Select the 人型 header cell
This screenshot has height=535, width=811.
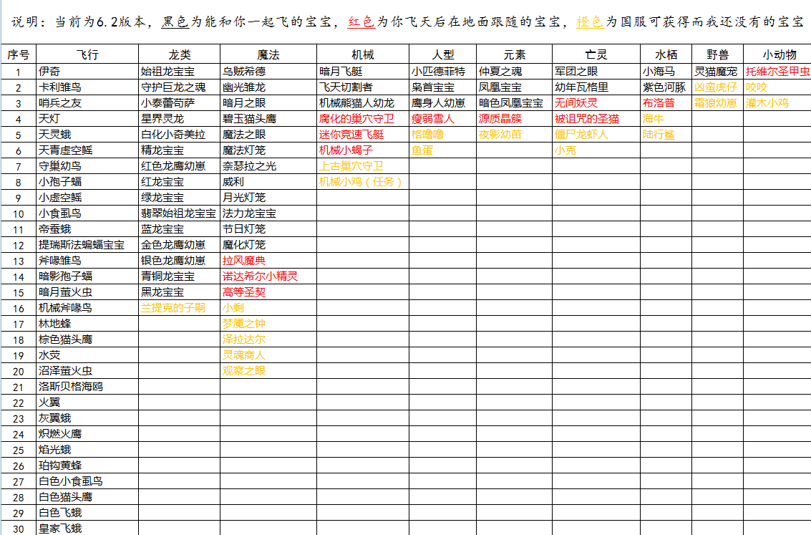tap(443, 54)
